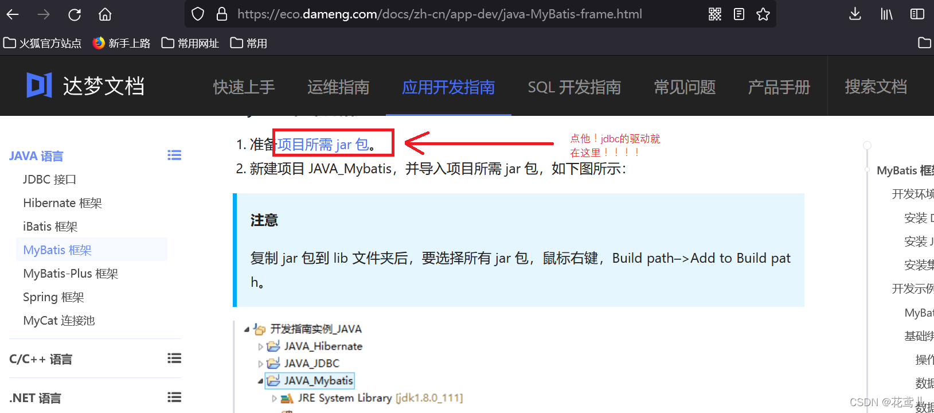This screenshot has height=413, width=934.
Task: Click the C/C++ 语言 section heading
Action: point(41,359)
